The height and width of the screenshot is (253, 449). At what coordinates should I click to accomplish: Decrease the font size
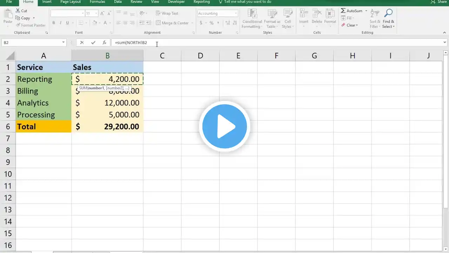(x=110, y=13)
